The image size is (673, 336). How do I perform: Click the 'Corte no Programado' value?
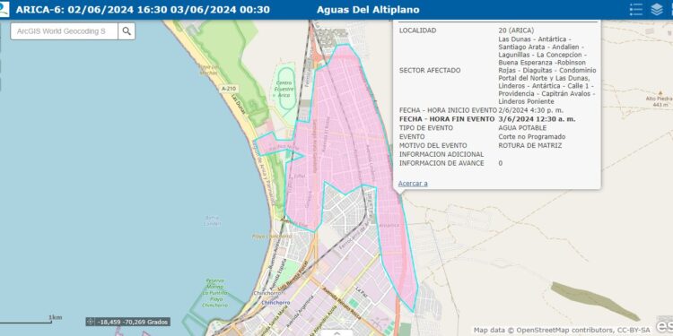point(532,137)
